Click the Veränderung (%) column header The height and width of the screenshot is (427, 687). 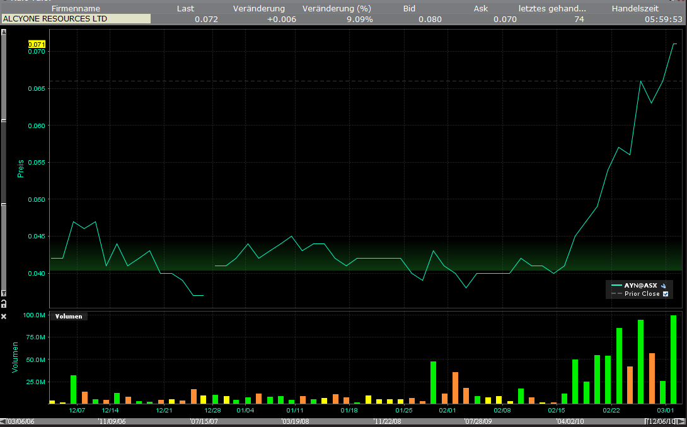(x=337, y=9)
